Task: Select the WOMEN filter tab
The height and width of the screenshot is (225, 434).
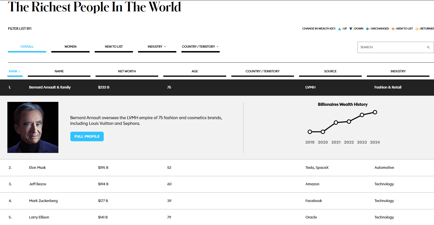Action: coord(70,47)
